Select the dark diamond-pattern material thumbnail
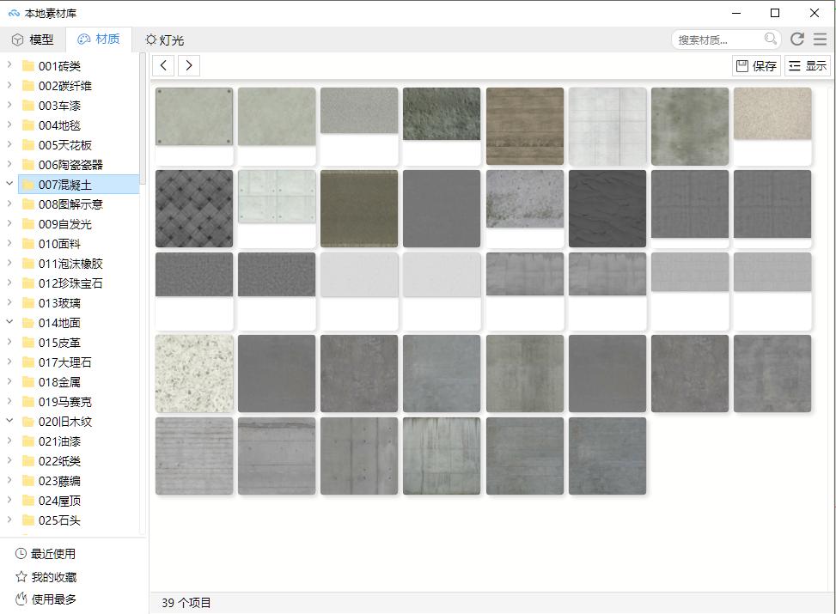Viewport: 836px width, 614px height. tap(193, 208)
